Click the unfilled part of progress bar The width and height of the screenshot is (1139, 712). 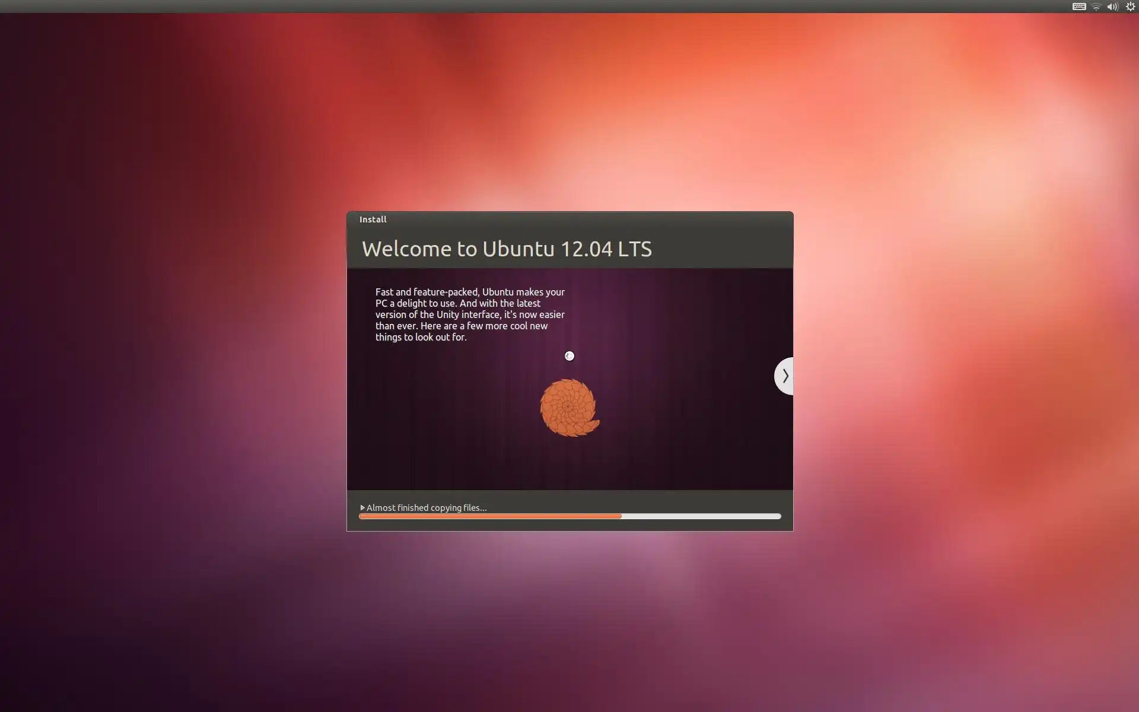pyautogui.click(x=700, y=516)
